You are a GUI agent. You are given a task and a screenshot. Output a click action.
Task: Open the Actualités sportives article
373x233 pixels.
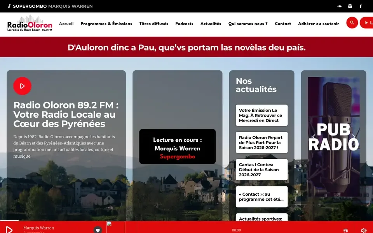[x=261, y=217]
